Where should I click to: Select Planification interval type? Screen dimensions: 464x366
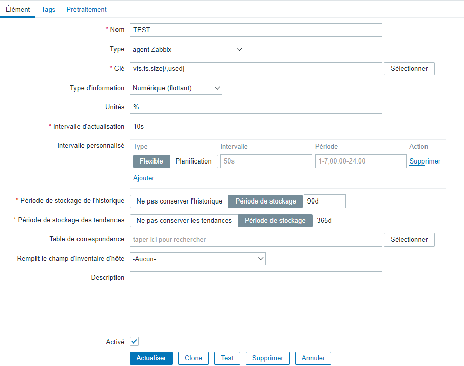[x=194, y=161]
